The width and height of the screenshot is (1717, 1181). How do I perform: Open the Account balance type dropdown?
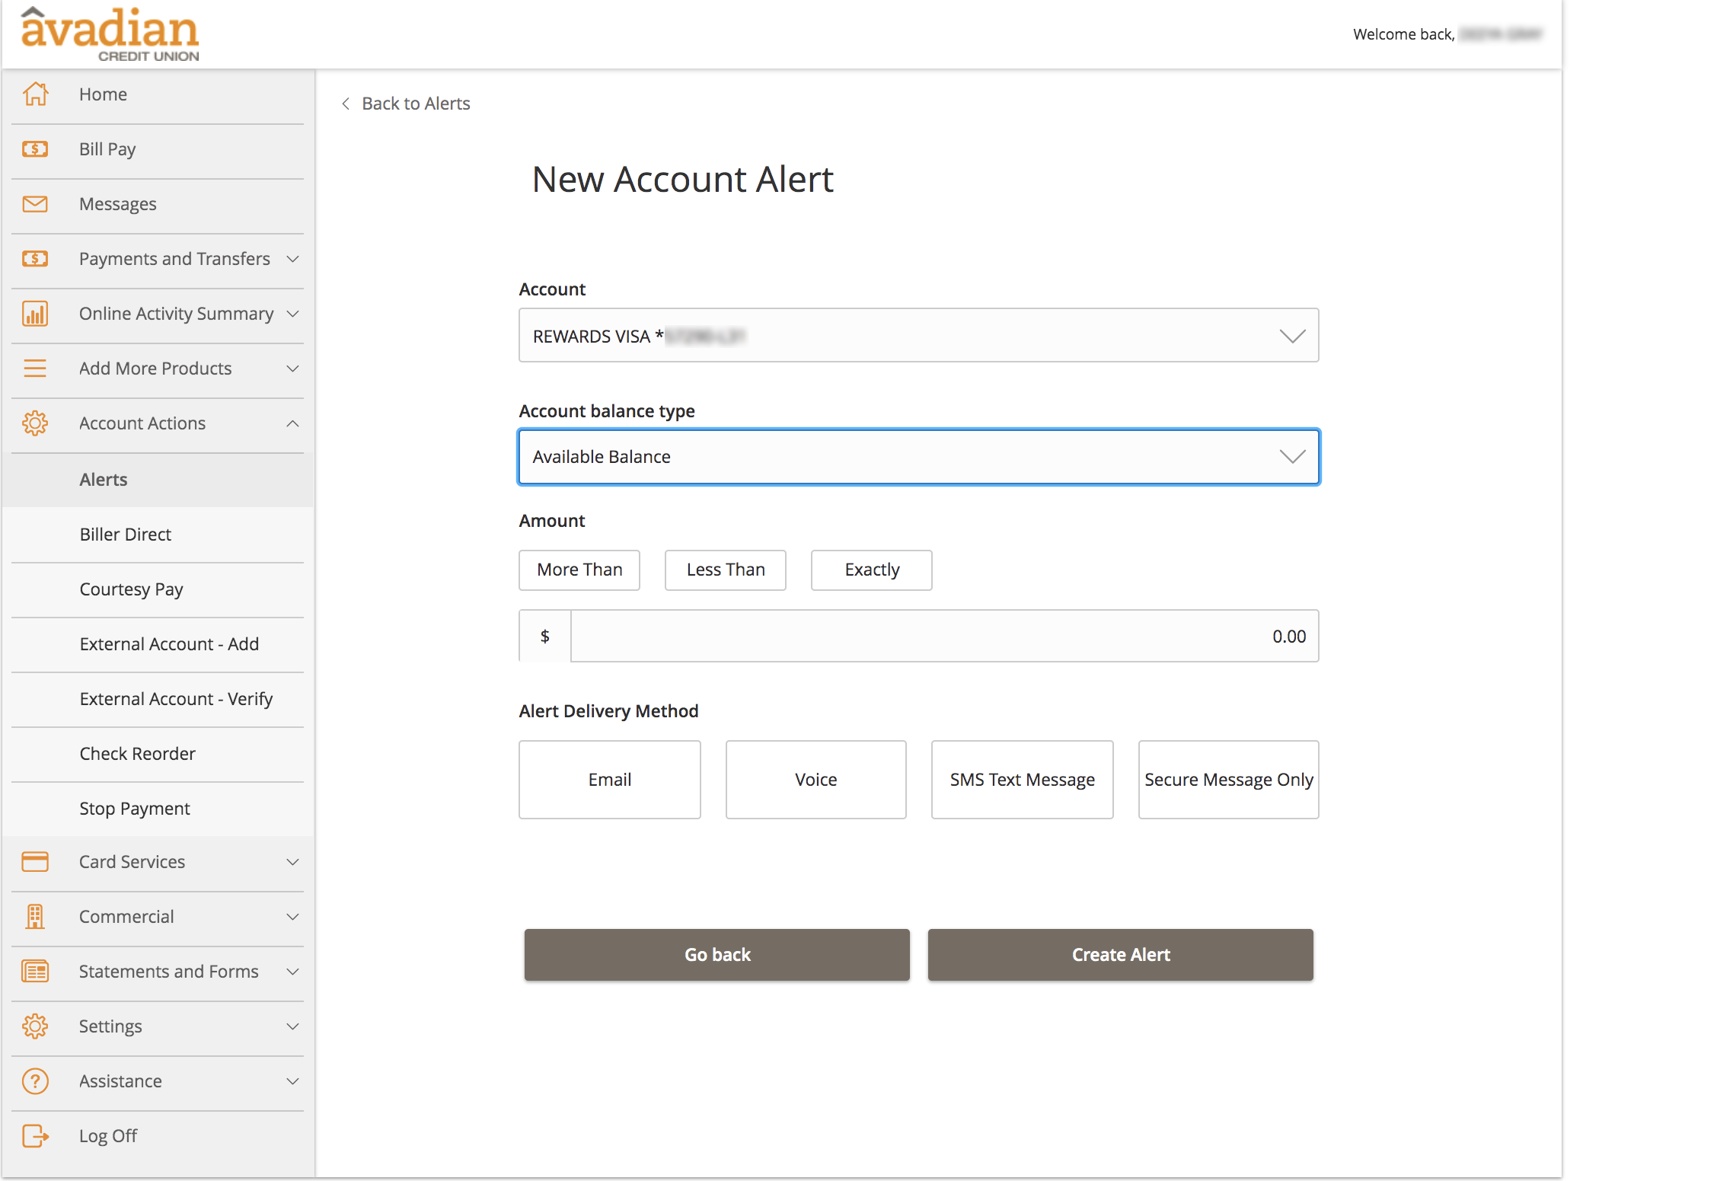click(918, 456)
